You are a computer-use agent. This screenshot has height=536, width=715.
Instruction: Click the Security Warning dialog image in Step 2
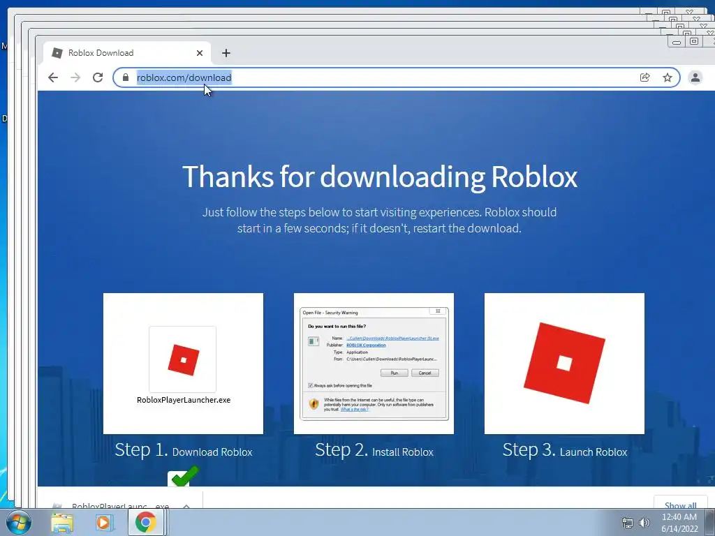[374, 363]
